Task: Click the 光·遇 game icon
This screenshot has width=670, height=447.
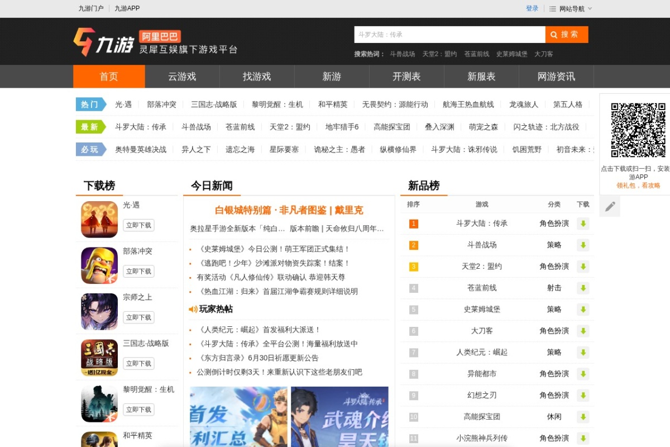Action: (99, 220)
